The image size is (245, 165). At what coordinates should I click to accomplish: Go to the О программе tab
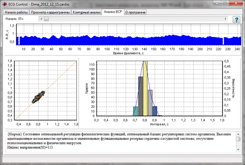click(x=135, y=12)
